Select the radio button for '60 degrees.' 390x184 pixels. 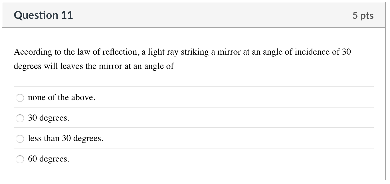click(20, 160)
